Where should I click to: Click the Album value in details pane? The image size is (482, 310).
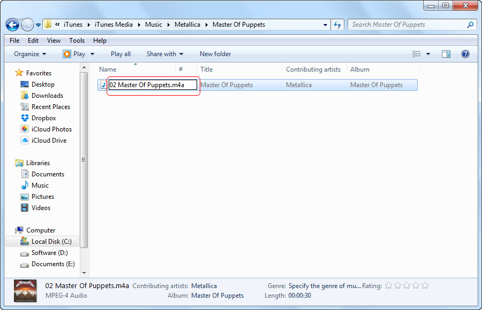pos(217,296)
